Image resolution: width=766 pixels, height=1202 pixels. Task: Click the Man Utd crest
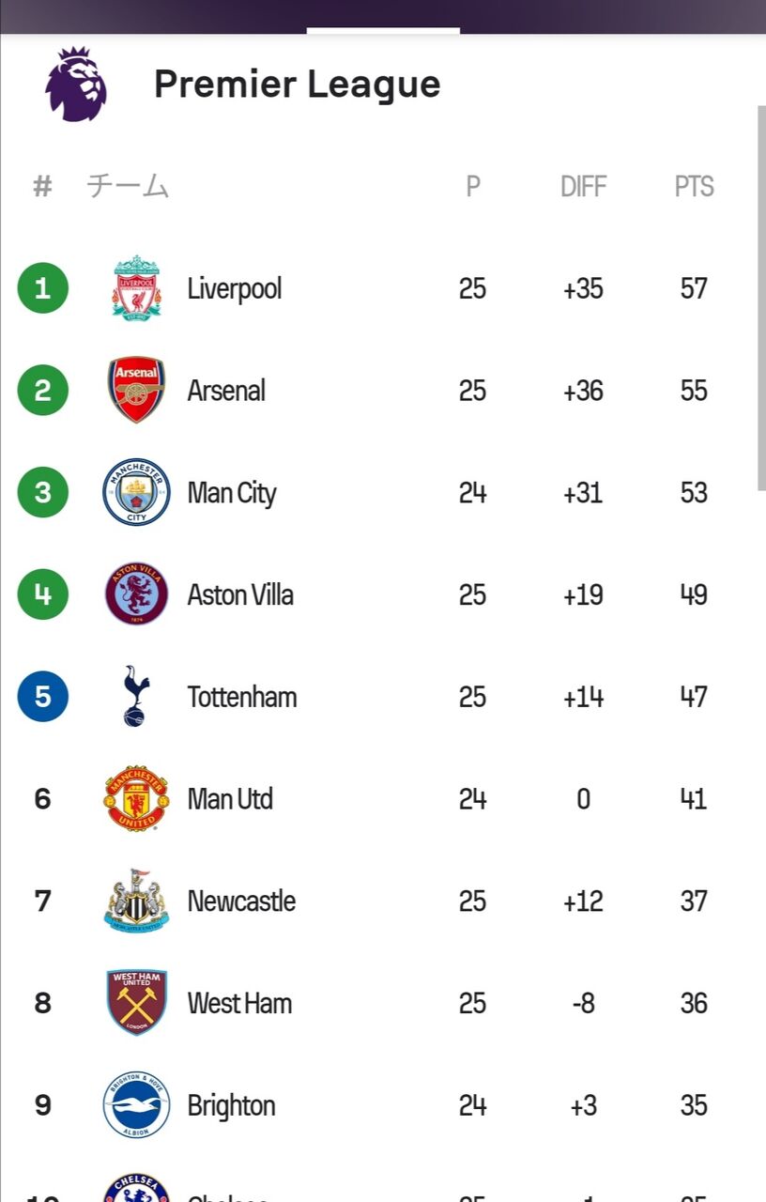tap(136, 799)
